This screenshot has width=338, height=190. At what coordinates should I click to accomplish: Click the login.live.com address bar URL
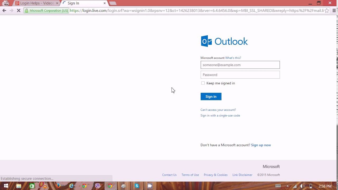pyautogui.click(x=197, y=11)
